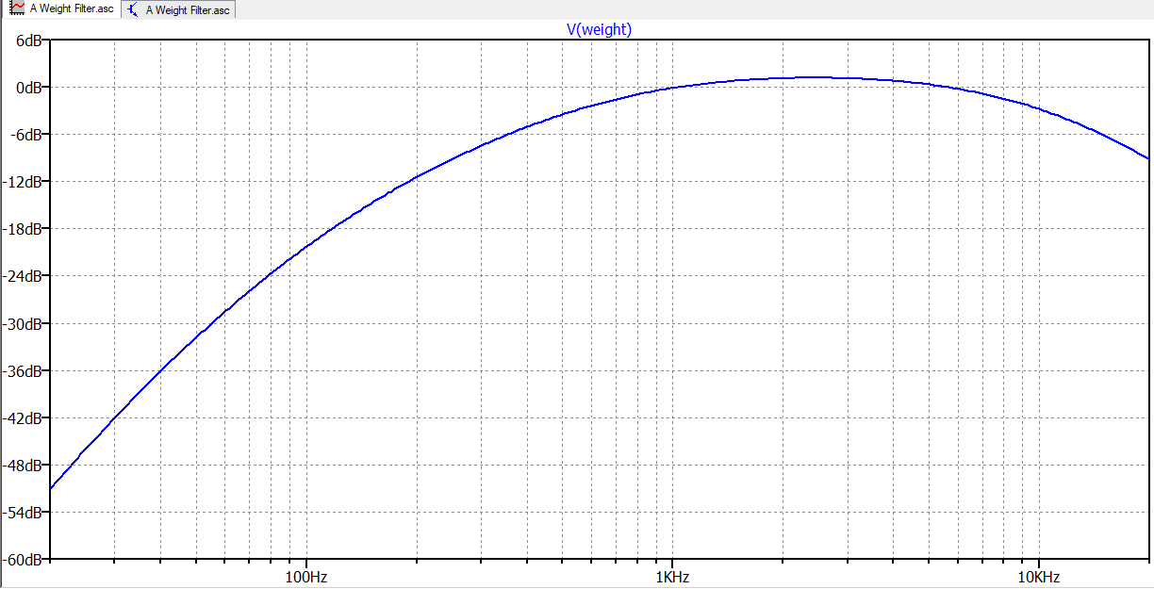Click the 0dB axis label
Viewport: 1154px width, 589px height.
pyautogui.click(x=29, y=88)
